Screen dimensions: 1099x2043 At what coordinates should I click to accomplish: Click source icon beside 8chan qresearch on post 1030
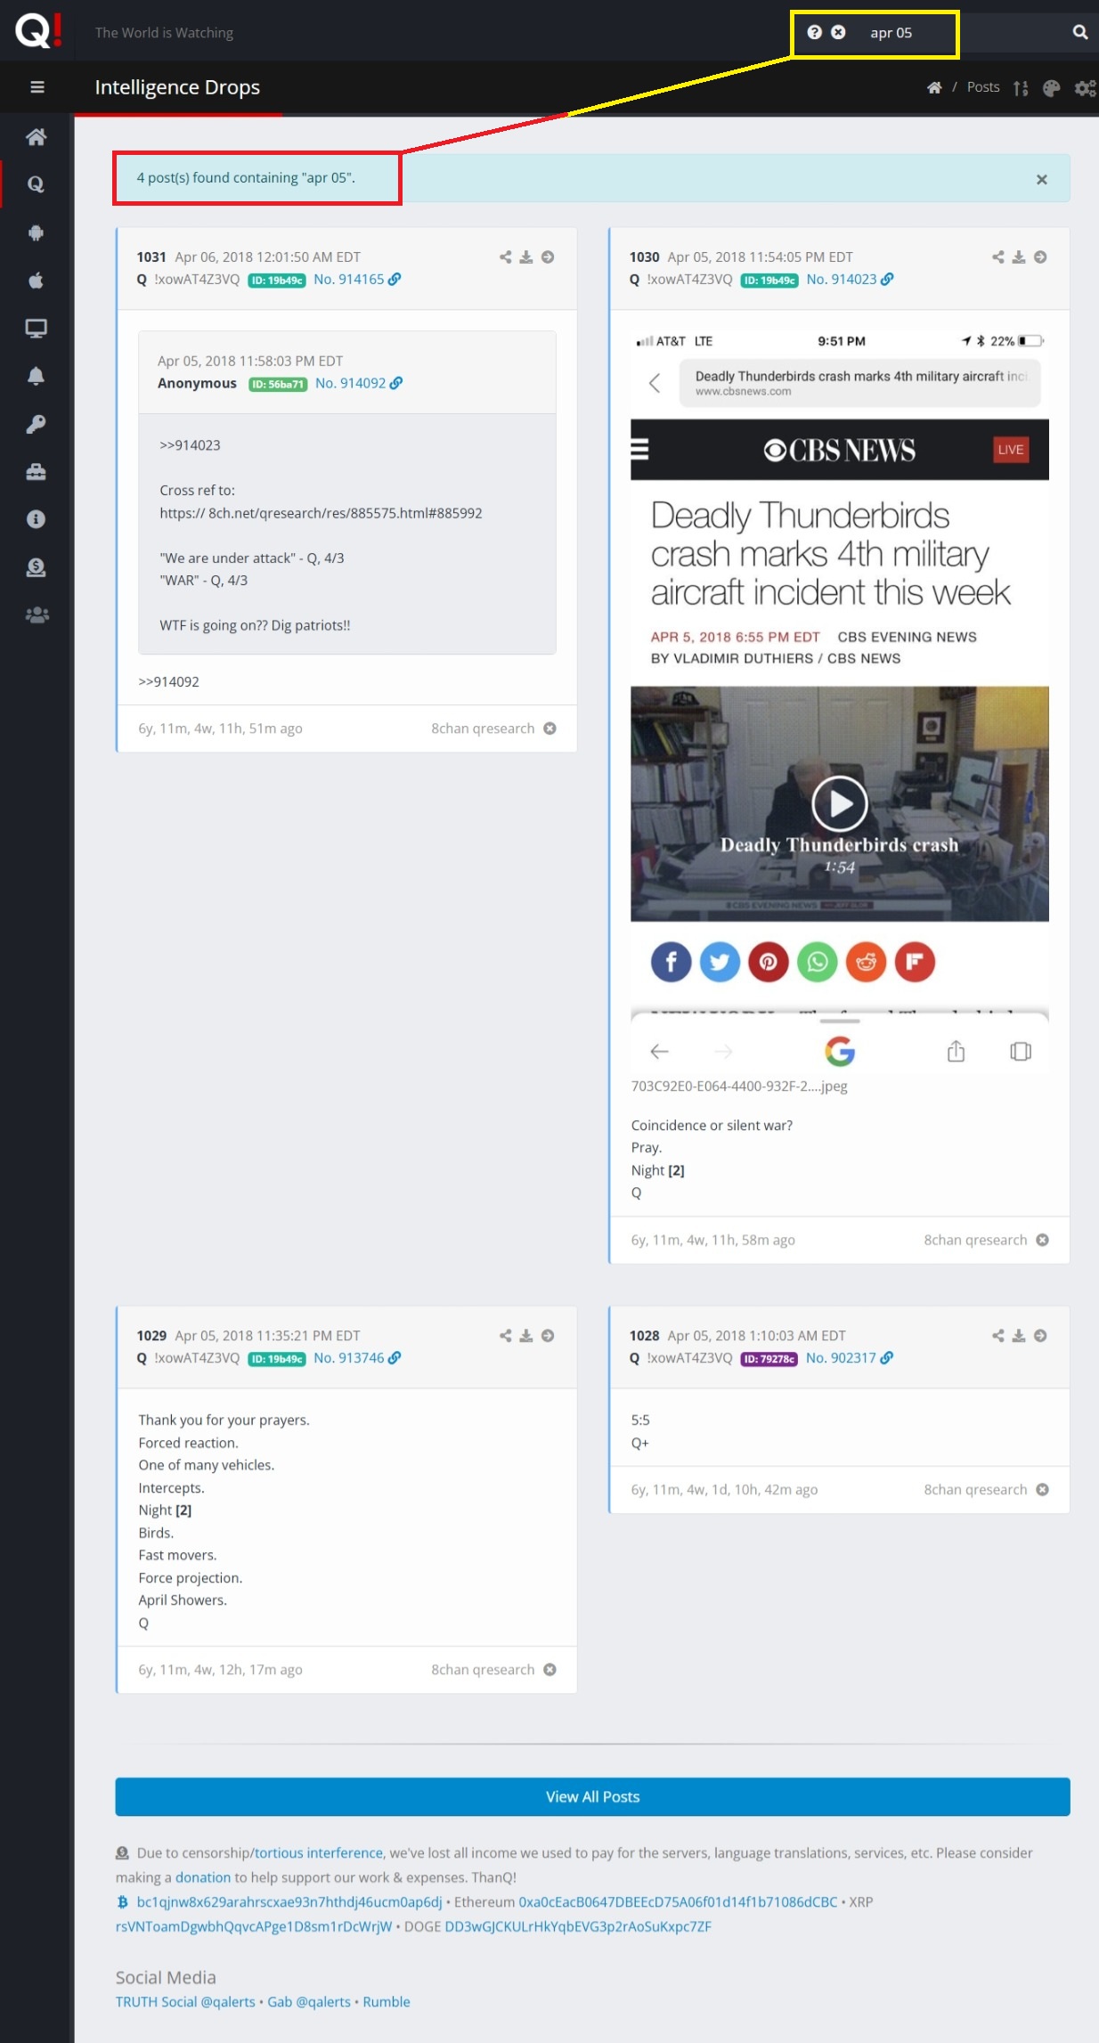[1043, 1241]
